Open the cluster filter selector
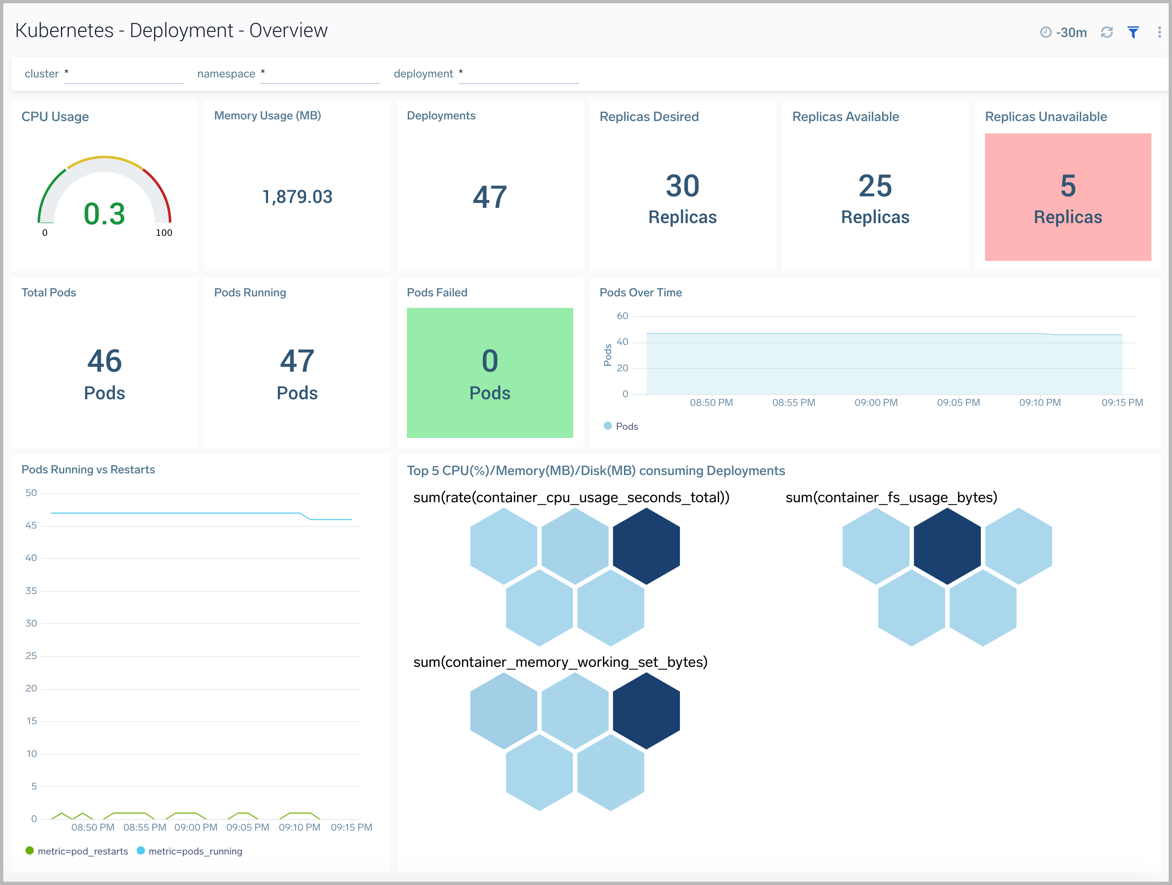Screen dimensions: 1172x885 tap(124, 74)
